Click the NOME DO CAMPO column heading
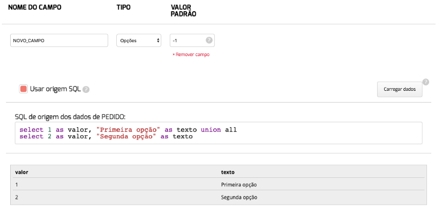 tap(35, 7)
